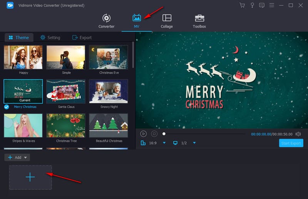
Task: Click the register key icon
Action: click(x=252, y=5)
